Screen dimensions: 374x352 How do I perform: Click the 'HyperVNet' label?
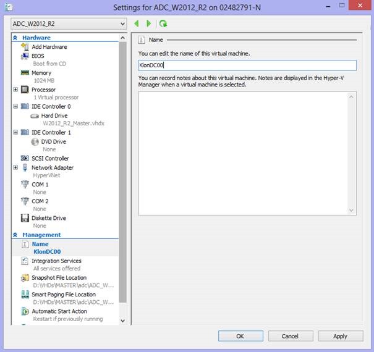(x=46, y=175)
